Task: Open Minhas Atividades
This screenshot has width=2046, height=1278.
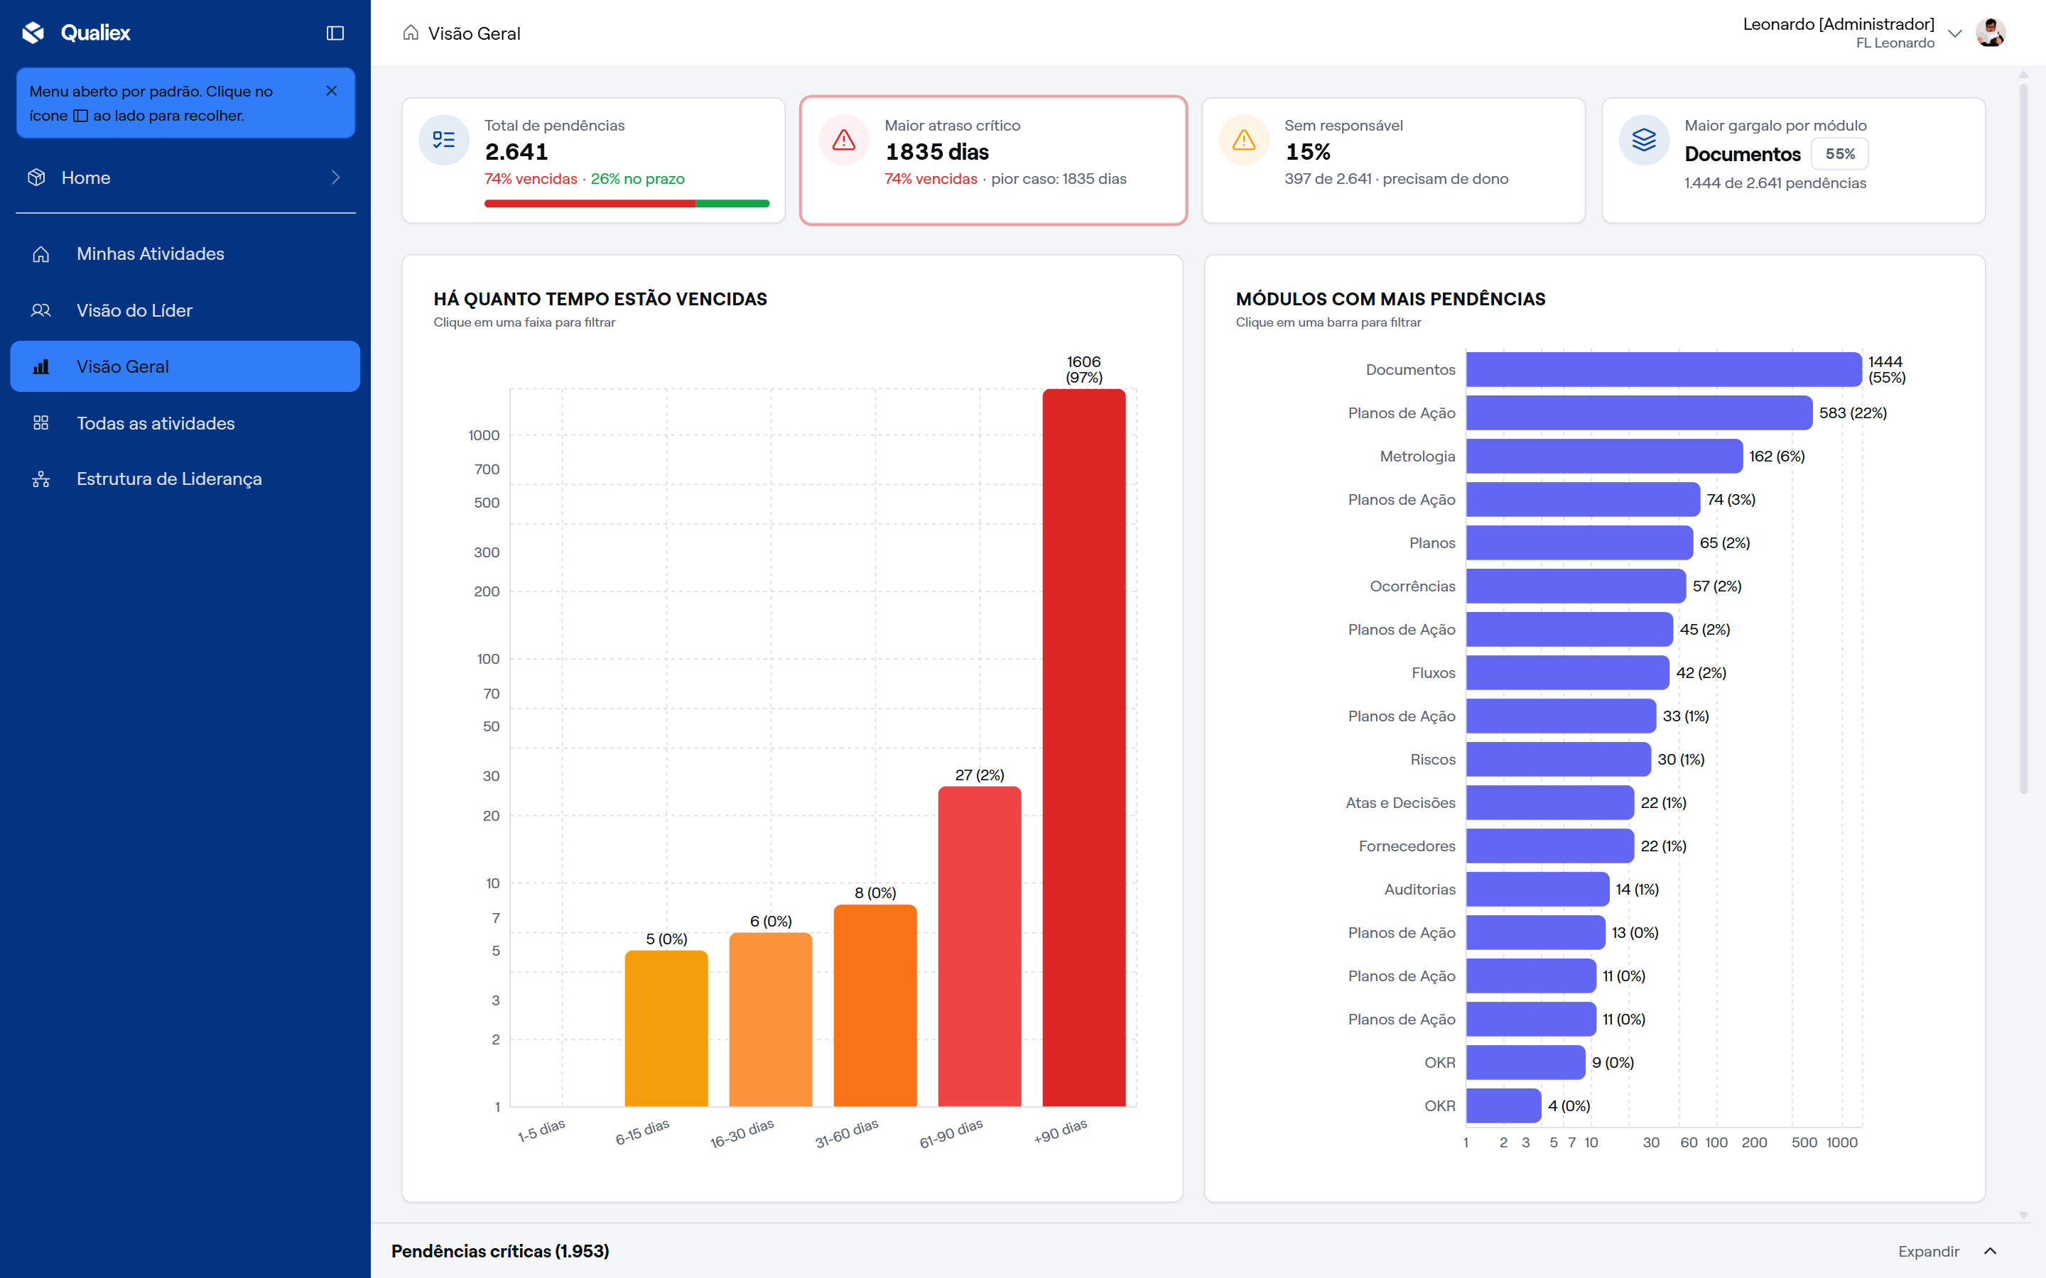Action: (x=185, y=253)
